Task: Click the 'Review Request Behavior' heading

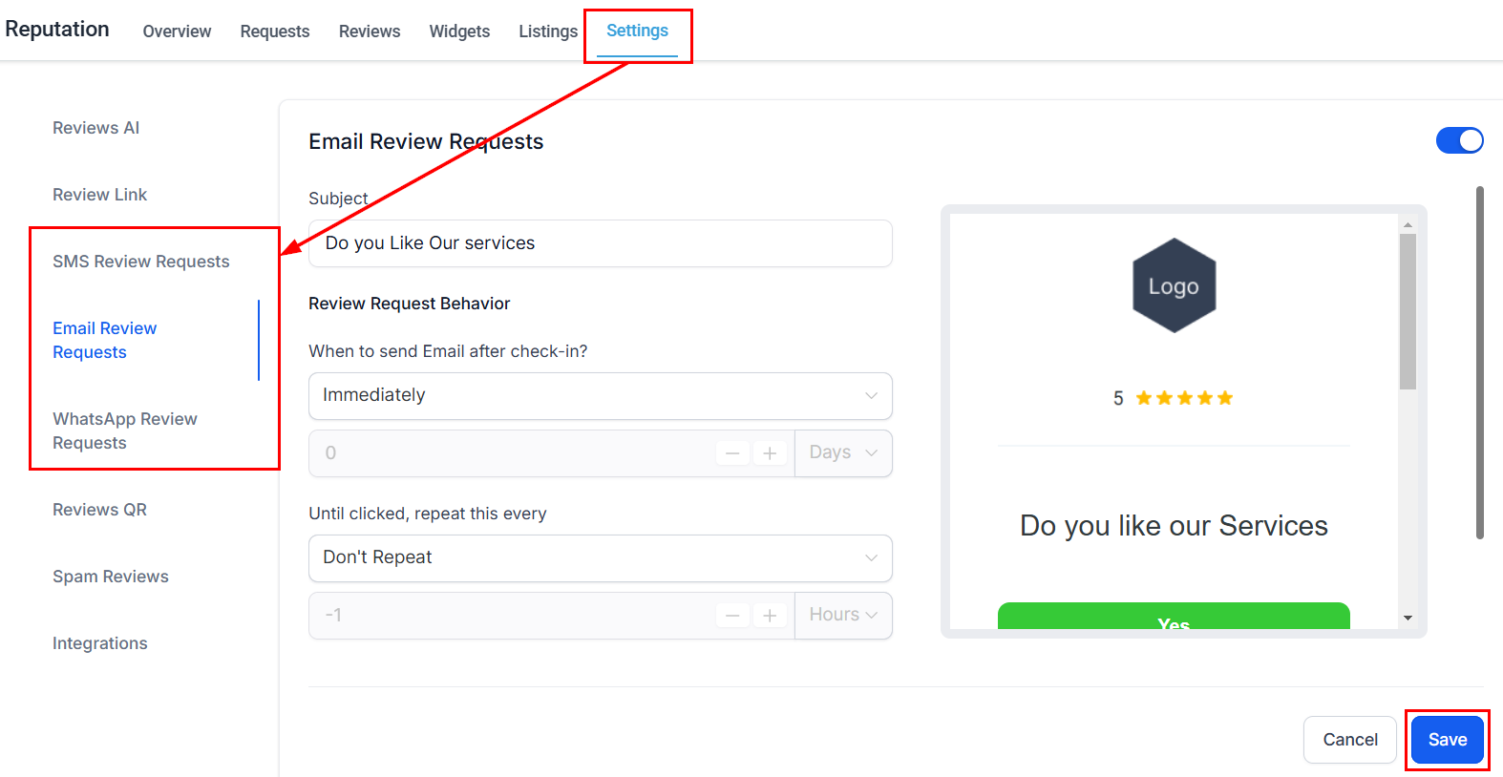Action: coord(410,304)
